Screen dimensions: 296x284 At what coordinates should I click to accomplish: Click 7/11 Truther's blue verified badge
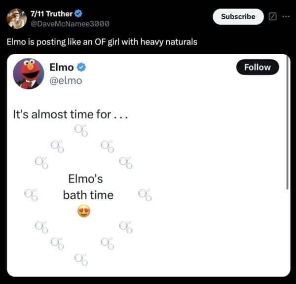click(78, 13)
